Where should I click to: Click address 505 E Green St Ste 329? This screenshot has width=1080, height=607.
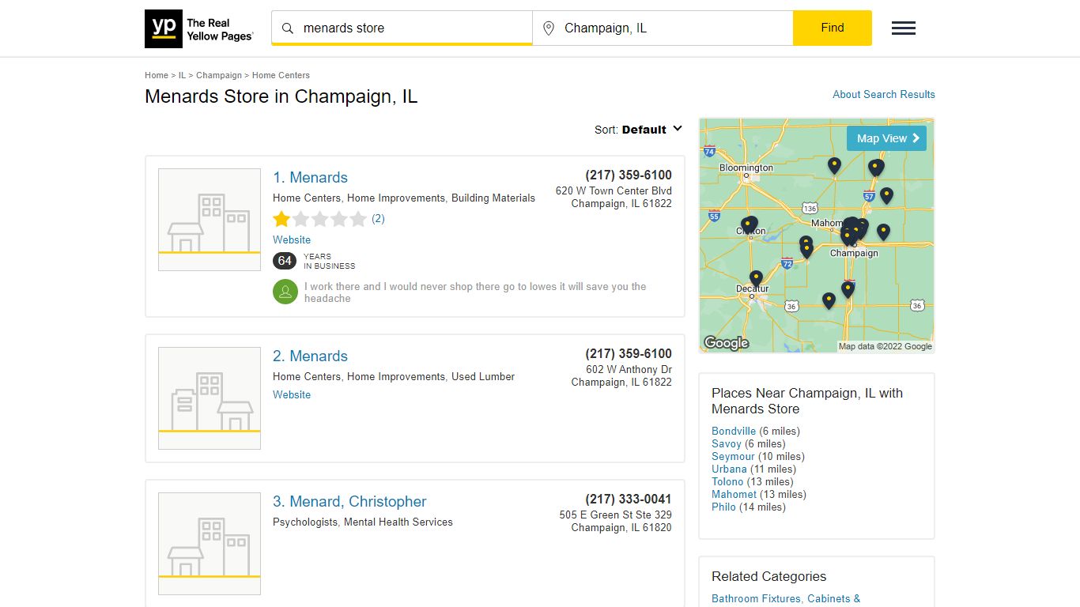coord(615,515)
